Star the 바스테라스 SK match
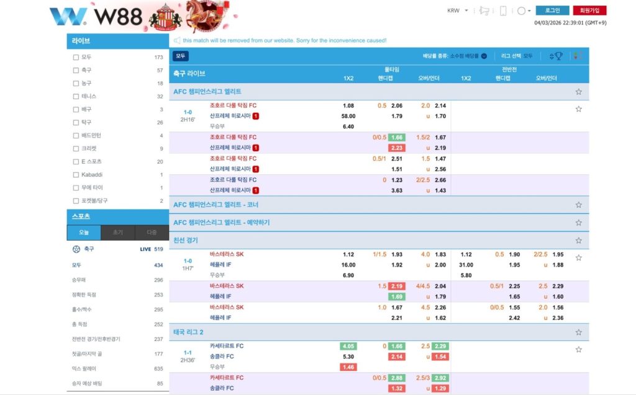This screenshot has height=395, width=636. pos(579,258)
